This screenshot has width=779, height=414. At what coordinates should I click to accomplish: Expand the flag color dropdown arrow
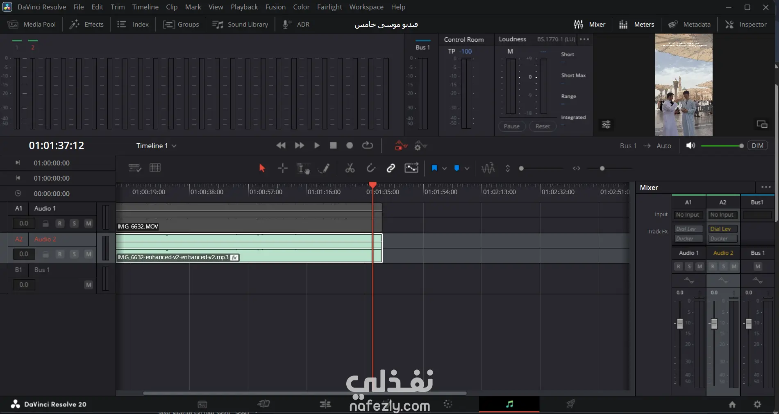[444, 168]
